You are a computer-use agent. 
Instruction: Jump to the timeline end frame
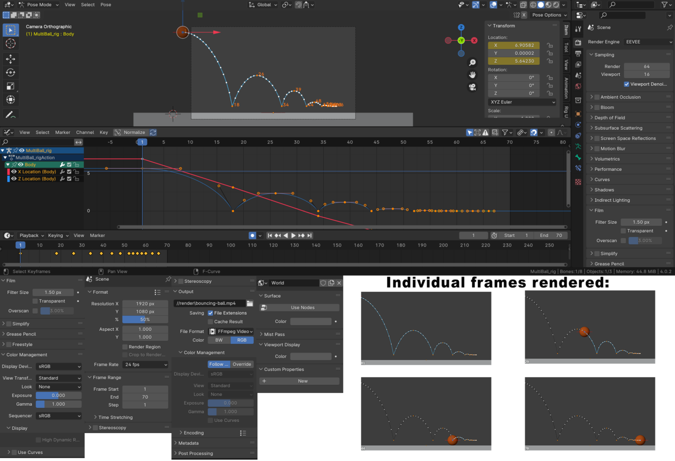(x=310, y=236)
